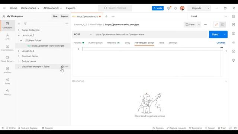Open the Monitors sidebar panel
Image resolution: width=238 pixels, height=134 pixels.
(7, 70)
